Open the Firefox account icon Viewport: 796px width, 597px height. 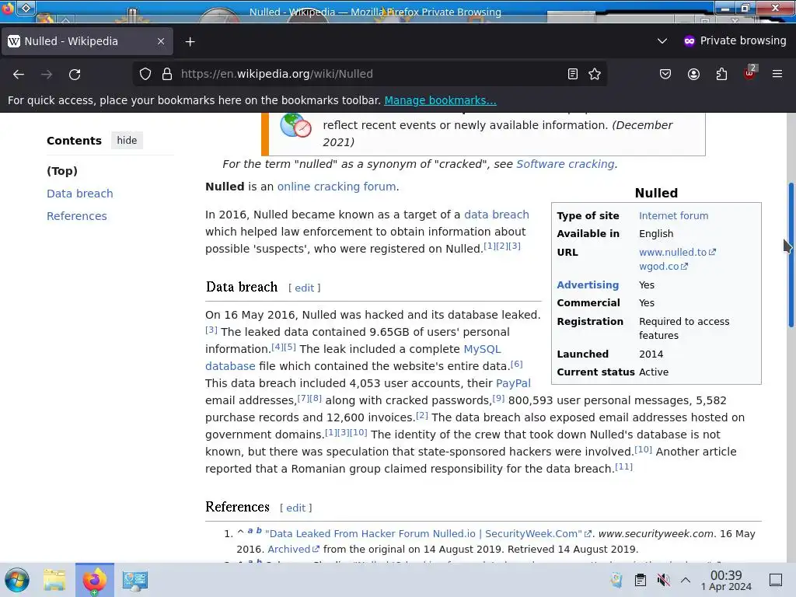tap(693, 74)
